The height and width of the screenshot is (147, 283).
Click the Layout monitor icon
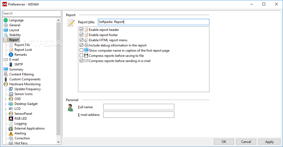6,30
